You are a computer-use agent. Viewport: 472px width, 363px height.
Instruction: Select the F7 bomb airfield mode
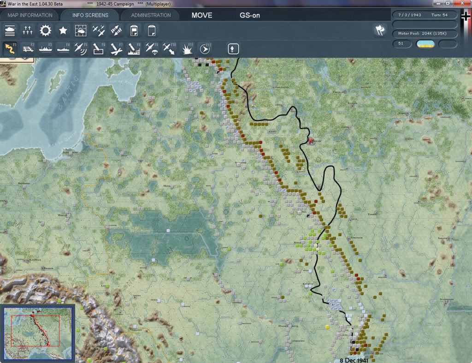pos(116,48)
